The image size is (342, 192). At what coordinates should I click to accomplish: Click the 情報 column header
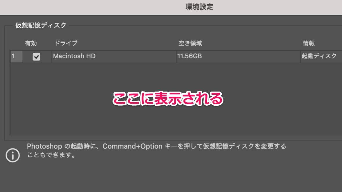(x=309, y=43)
